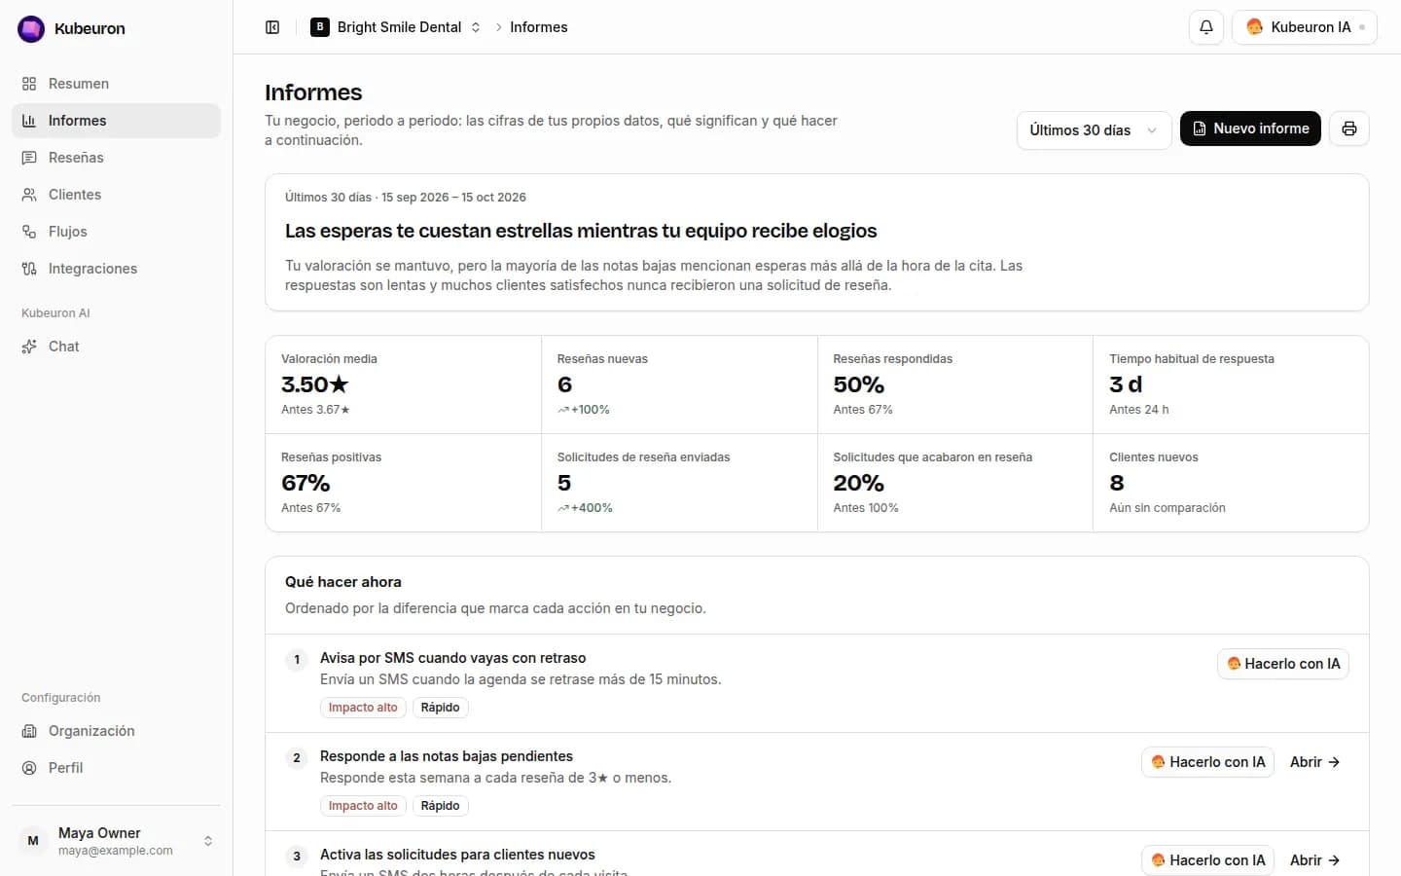The image size is (1401, 876).
Task: Create a Nuevo informe
Action: [1250, 128]
